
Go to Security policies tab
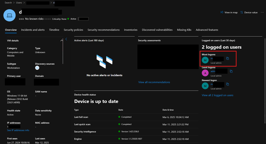coord(73,30)
